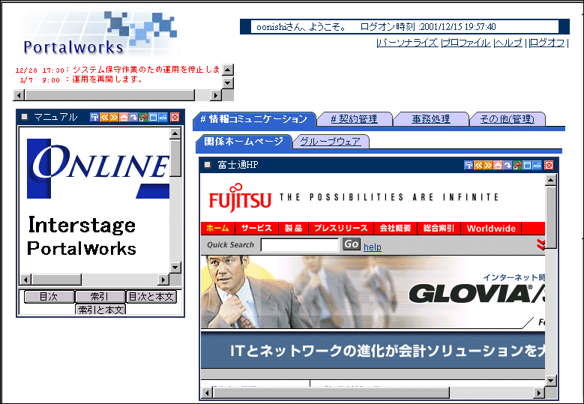
Task: Expand the red double-chevron on Fujitsu page
Action: (x=541, y=244)
